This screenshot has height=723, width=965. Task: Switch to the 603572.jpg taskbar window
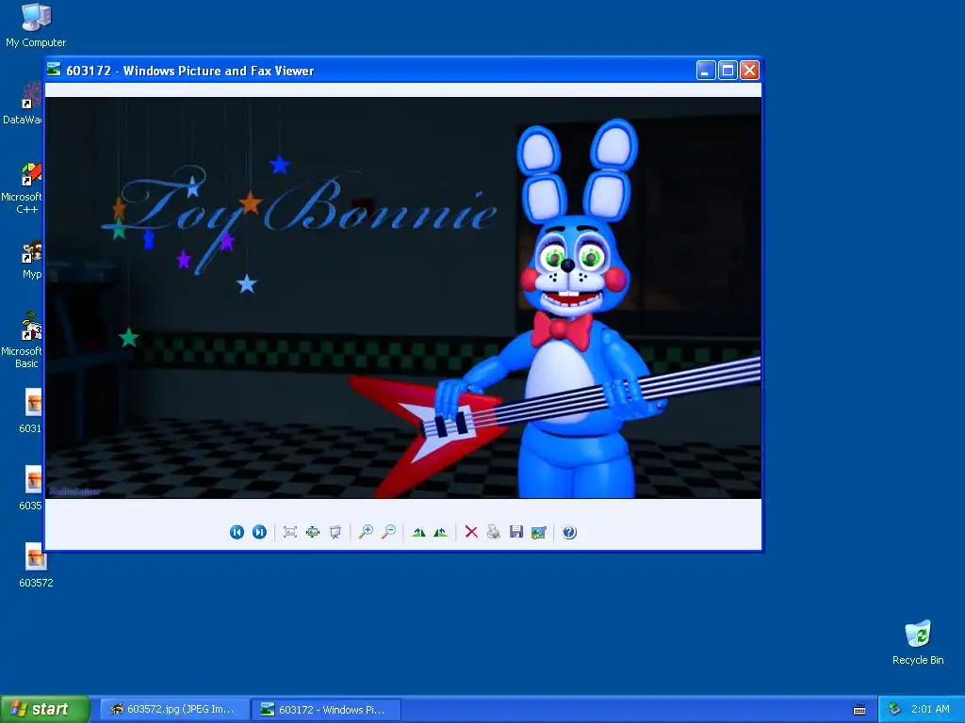(x=174, y=710)
